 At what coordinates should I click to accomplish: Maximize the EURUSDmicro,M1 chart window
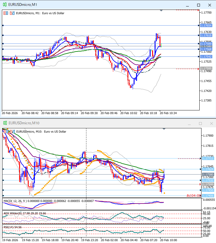pyautogui.click(x=198, y=5)
